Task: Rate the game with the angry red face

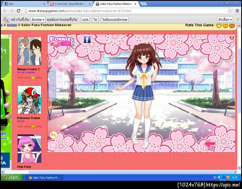Action: click(232, 25)
